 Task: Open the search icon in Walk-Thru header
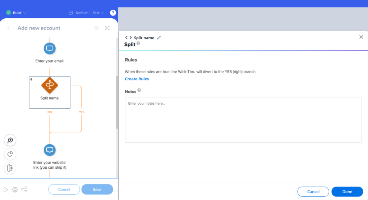coord(96,28)
